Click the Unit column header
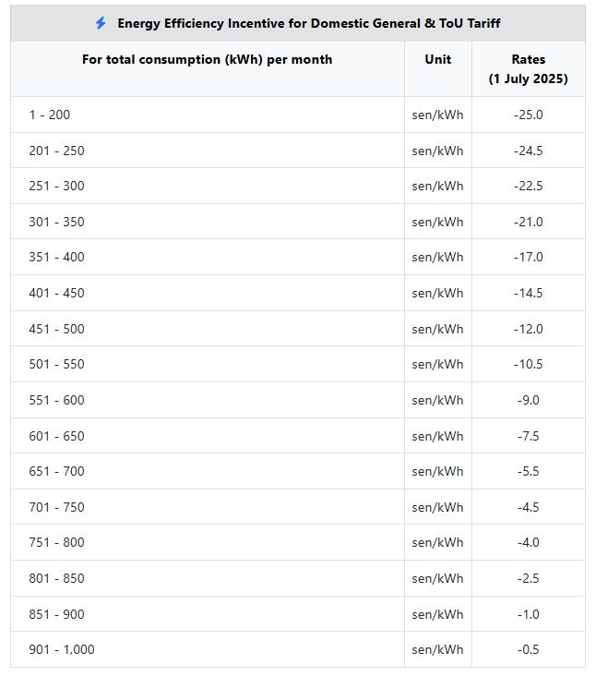 click(437, 59)
